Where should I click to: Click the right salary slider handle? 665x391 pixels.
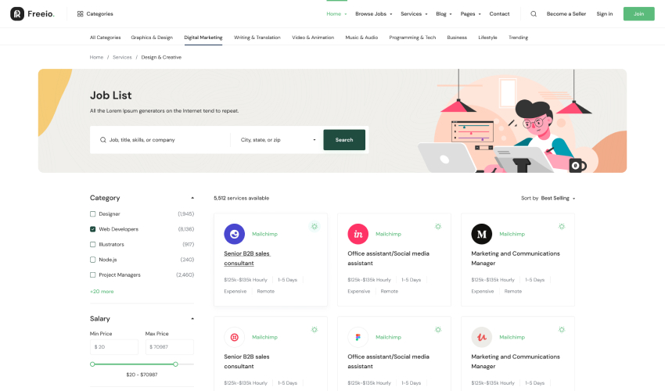coord(175,364)
